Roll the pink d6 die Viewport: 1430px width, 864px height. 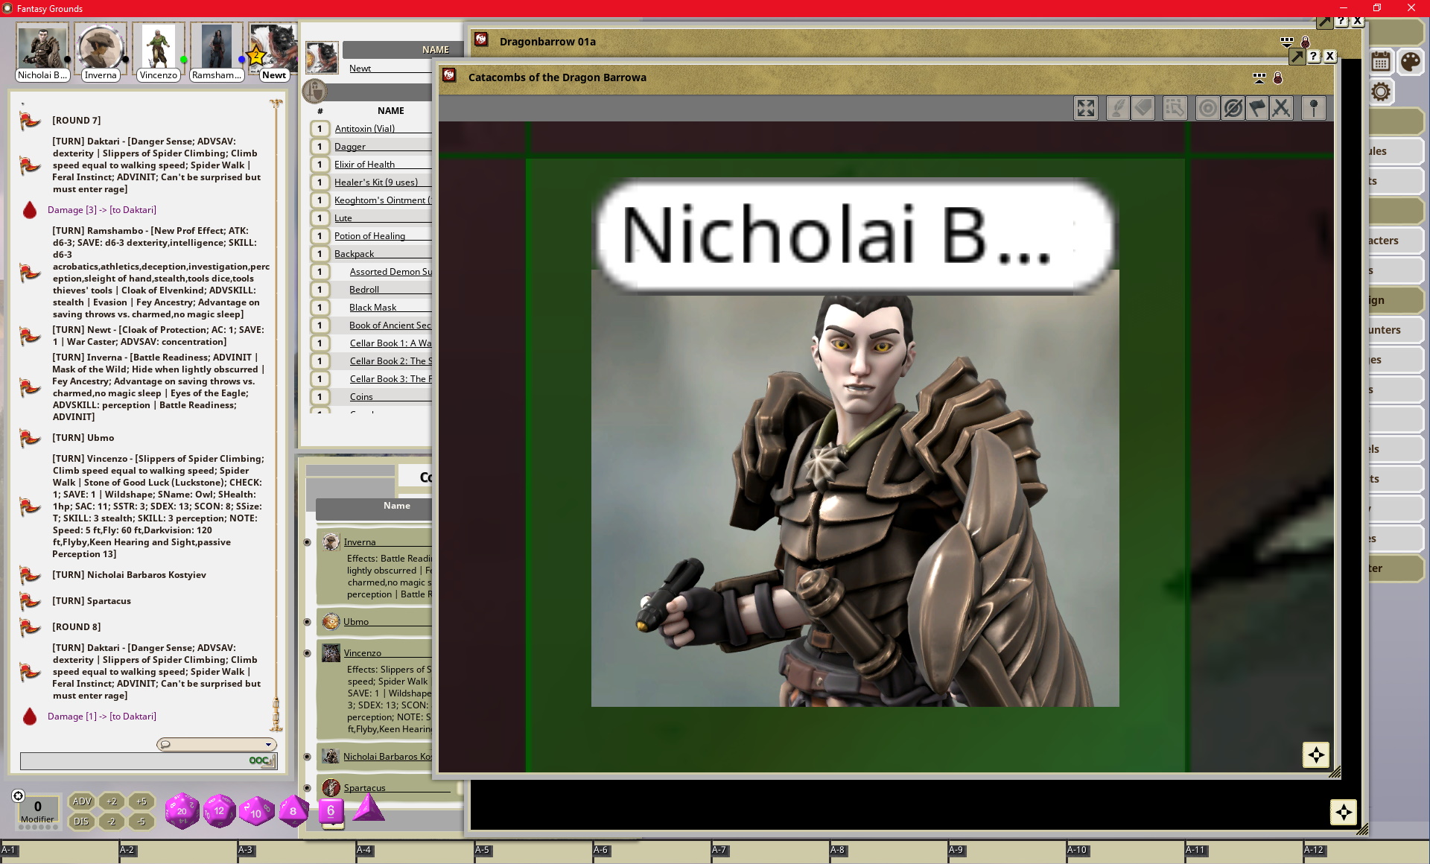tap(331, 811)
